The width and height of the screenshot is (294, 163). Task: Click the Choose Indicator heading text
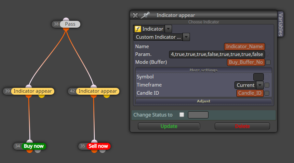(x=204, y=22)
